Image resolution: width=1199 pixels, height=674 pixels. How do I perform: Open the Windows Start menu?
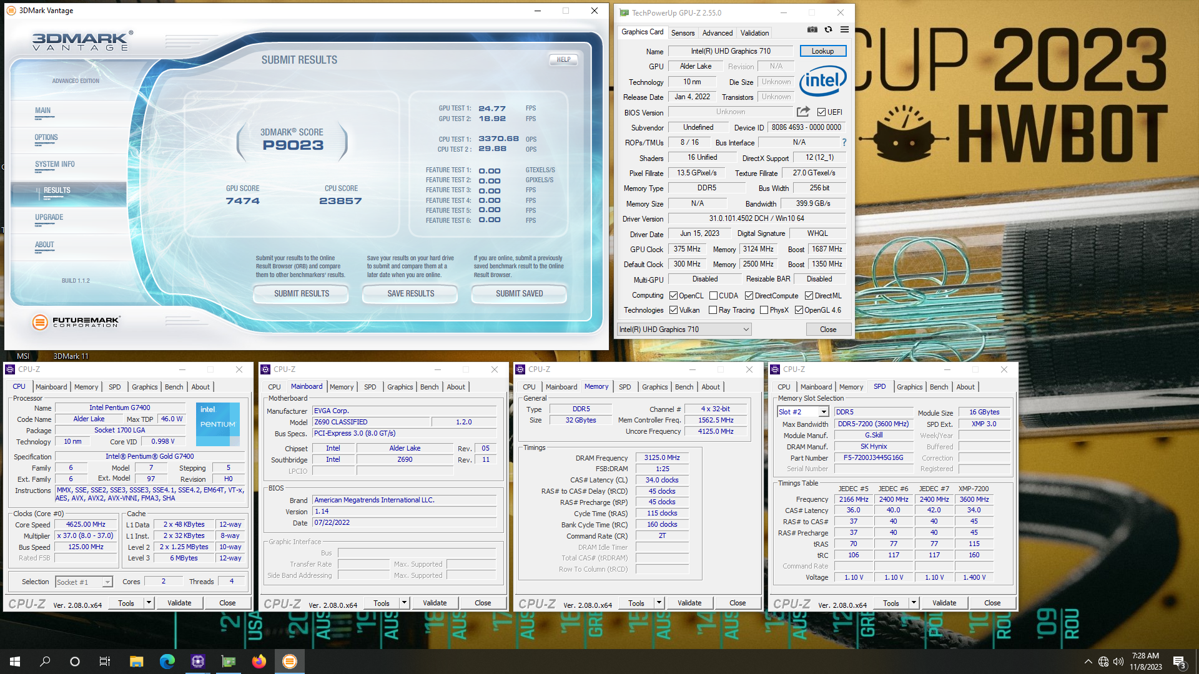15,662
